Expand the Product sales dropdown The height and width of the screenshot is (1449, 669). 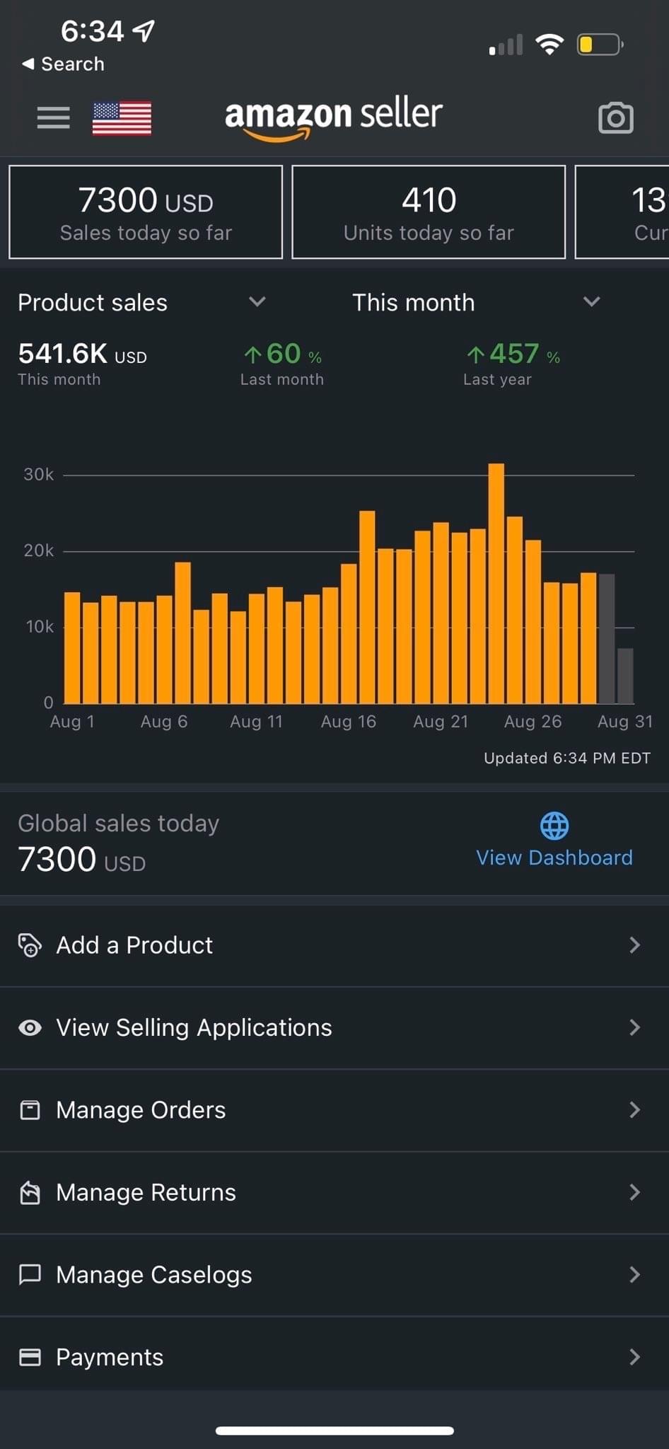[x=257, y=302]
